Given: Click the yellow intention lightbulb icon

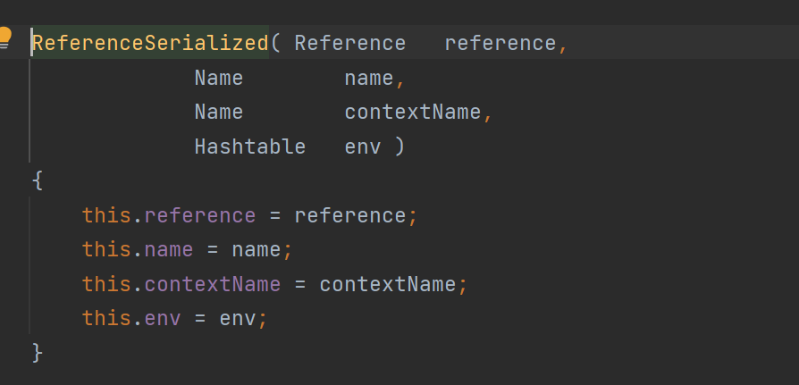Looking at the screenshot, I should tap(5, 38).
